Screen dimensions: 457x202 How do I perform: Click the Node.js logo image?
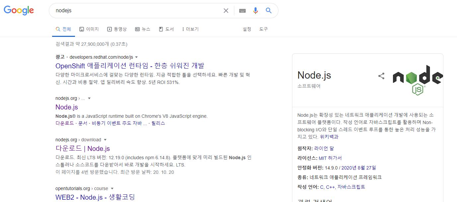[x=418, y=80]
